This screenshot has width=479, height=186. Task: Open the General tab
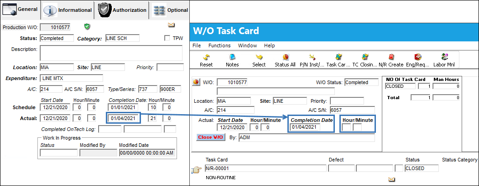click(x=20, y=10)
